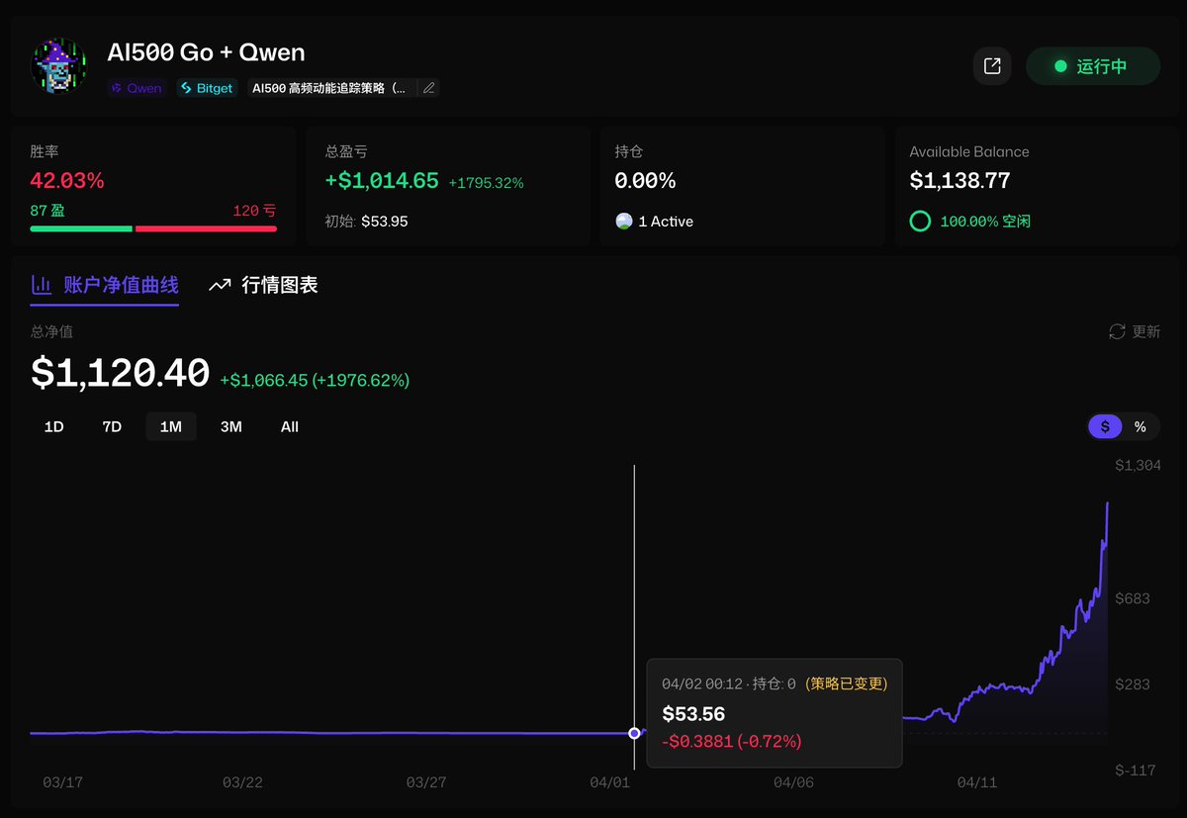The width and height of the screenshot is (1187, 818).
Task: Switch chart units to percent %
Action: pyautogui.click(x=1141, y=426)
